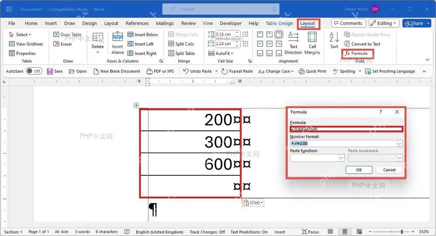The image size is (436, 236).
Task: Click Quick Print
Action: point(312,71)
